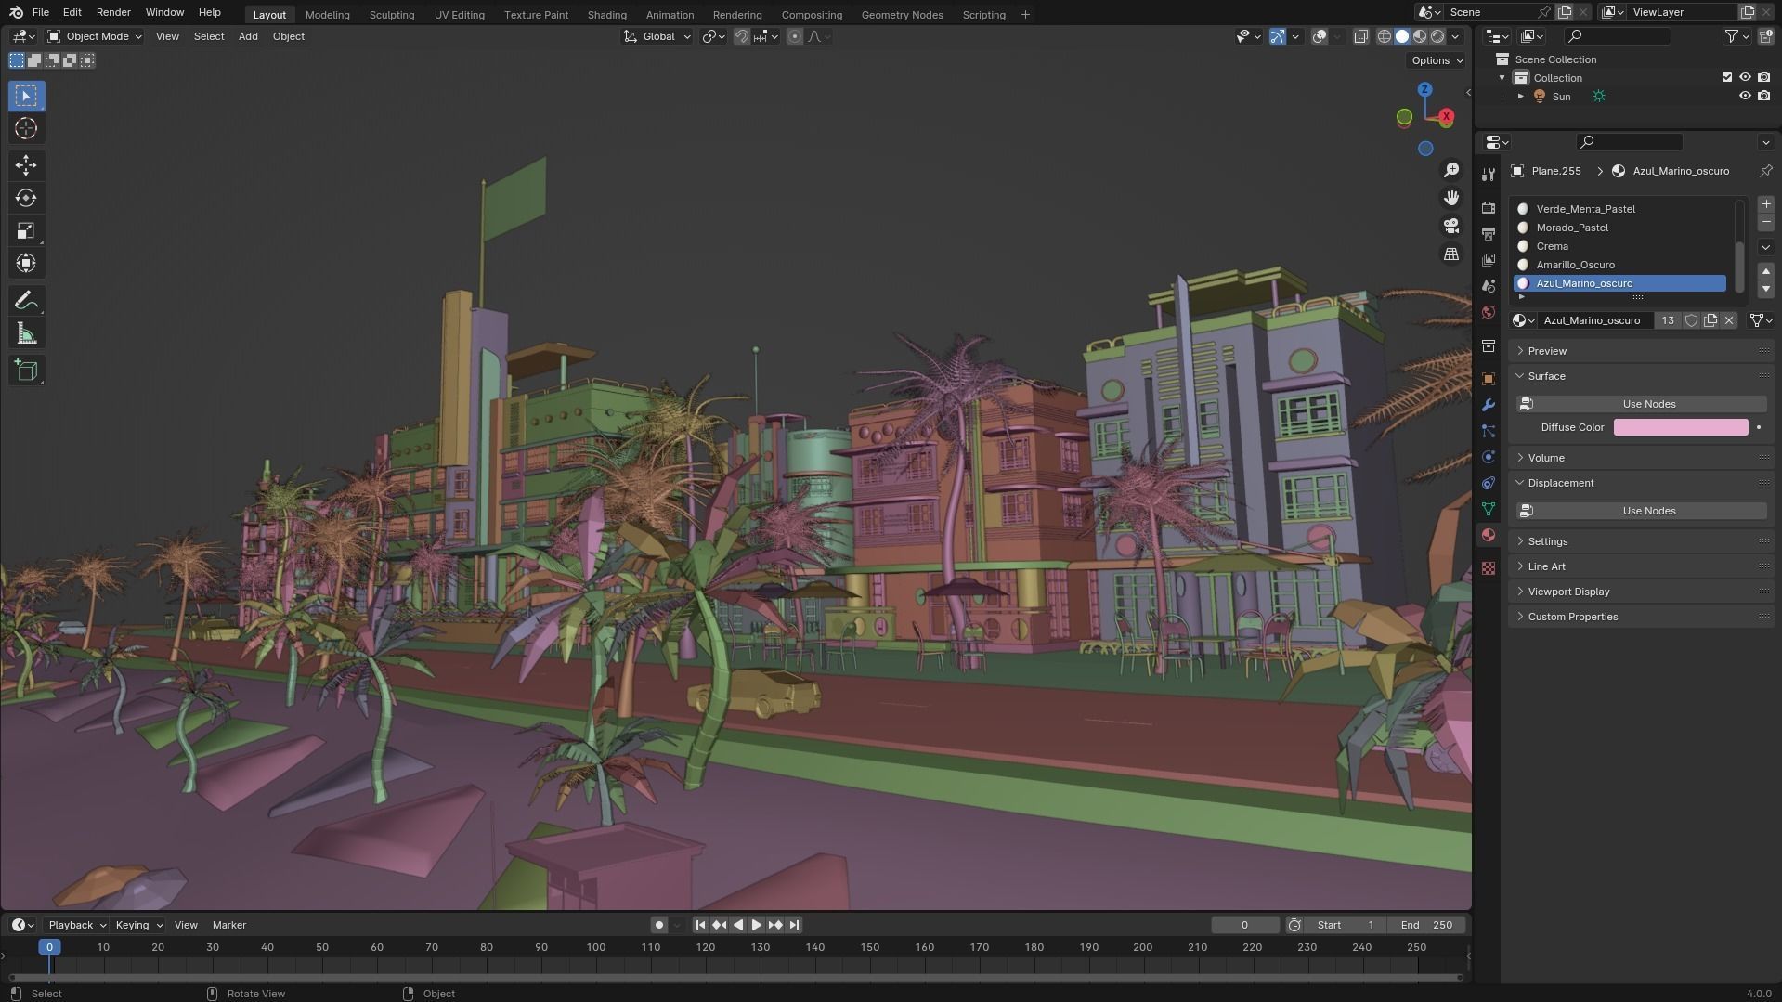Switch to rendered viewport shading
The image size is (1782, 1002).
pos(1437,36)
